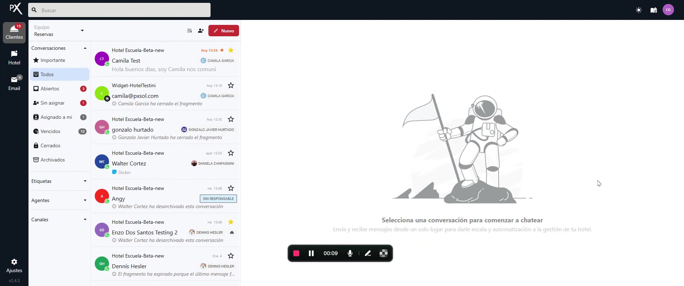Open Ajustes settings gear
Viewport: 684px width, 286px height.
point(14,265)
